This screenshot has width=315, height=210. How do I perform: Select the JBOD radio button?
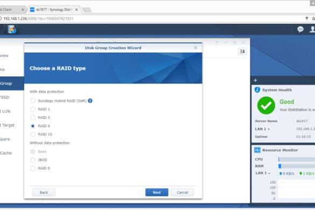33,160
